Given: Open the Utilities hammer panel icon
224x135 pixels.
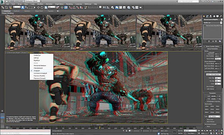Looking at the screenshot, I should pos(221,16).
